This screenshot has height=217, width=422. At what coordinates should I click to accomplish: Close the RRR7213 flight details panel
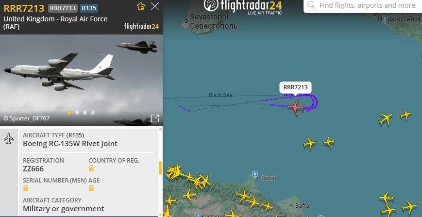point(155,6)
